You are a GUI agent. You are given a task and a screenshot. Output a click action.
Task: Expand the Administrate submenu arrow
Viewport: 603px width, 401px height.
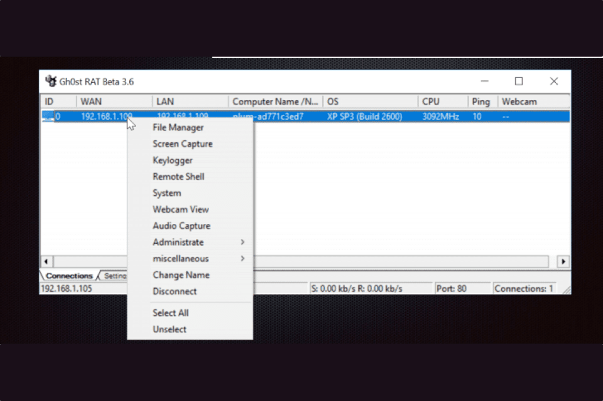tap(242, 242)
